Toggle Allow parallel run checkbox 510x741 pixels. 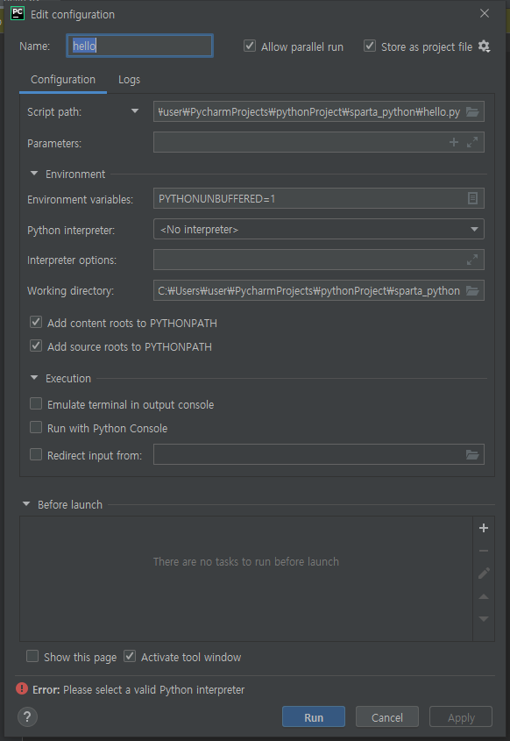(250, 46)
